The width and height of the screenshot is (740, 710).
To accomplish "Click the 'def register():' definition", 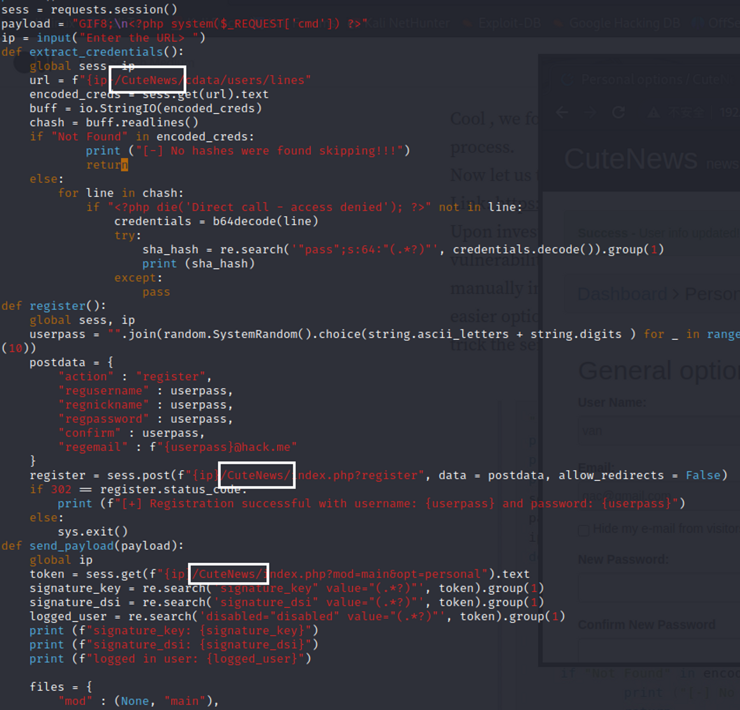I will pyautogui.click(x=54, y=306).
